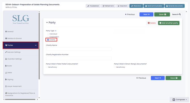
Task: Click General gear icon
Action: coord(6,32)
